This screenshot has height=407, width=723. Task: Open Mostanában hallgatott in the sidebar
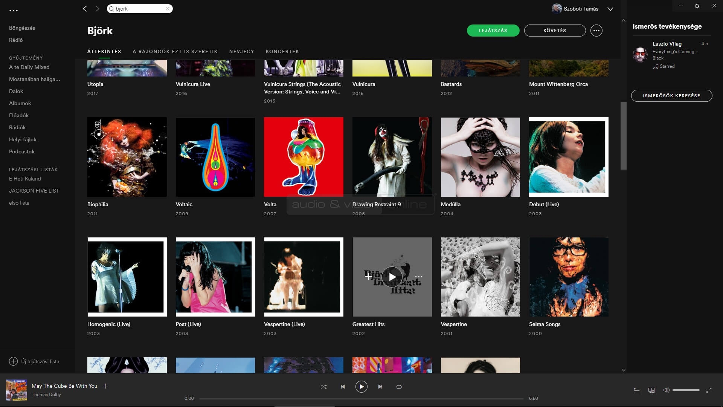coord(35,79)
